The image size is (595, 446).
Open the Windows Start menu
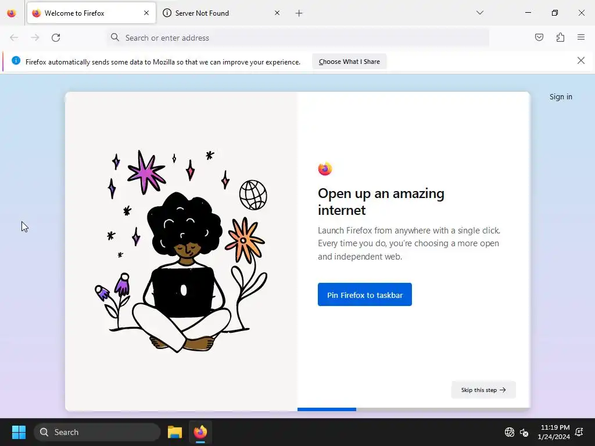coord(19,432)
